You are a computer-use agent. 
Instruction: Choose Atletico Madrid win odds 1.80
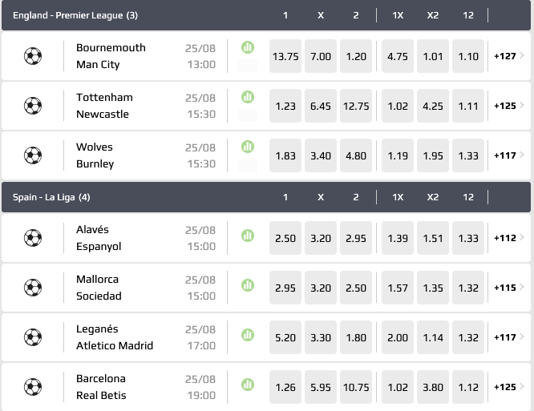click(x=356, y=337)
